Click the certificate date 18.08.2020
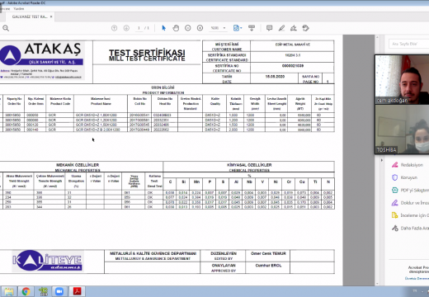 point(275,77)
